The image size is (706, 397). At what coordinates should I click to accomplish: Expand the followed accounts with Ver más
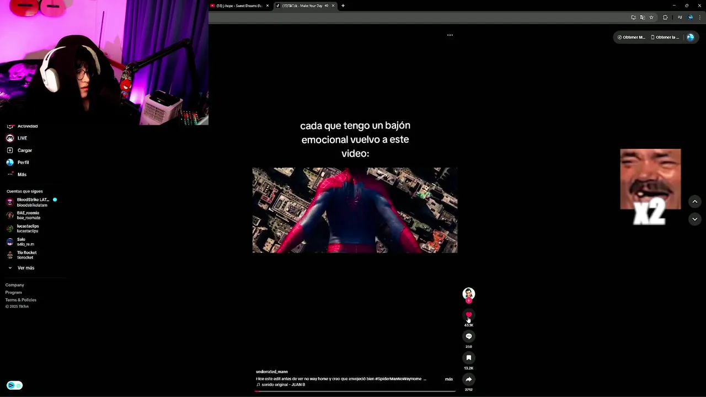pyautogui.click(x=22, y=268)
